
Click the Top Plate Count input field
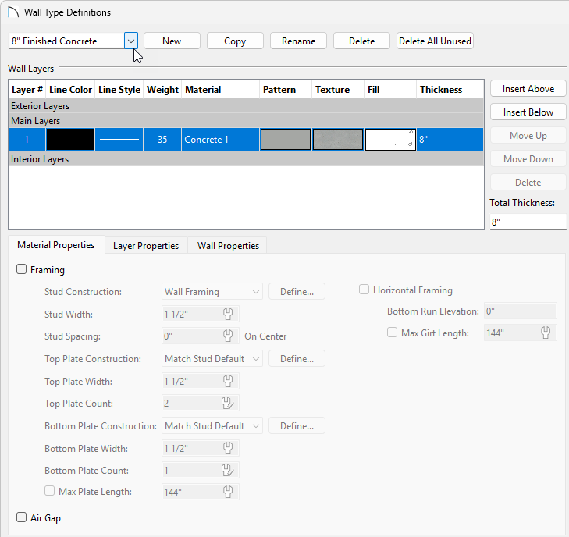coord(201,403)
